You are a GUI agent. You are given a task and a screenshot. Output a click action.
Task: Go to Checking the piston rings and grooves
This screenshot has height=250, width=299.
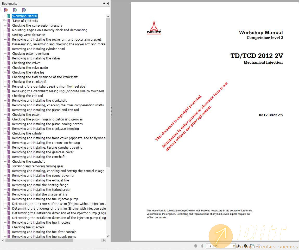pos(47,119)
